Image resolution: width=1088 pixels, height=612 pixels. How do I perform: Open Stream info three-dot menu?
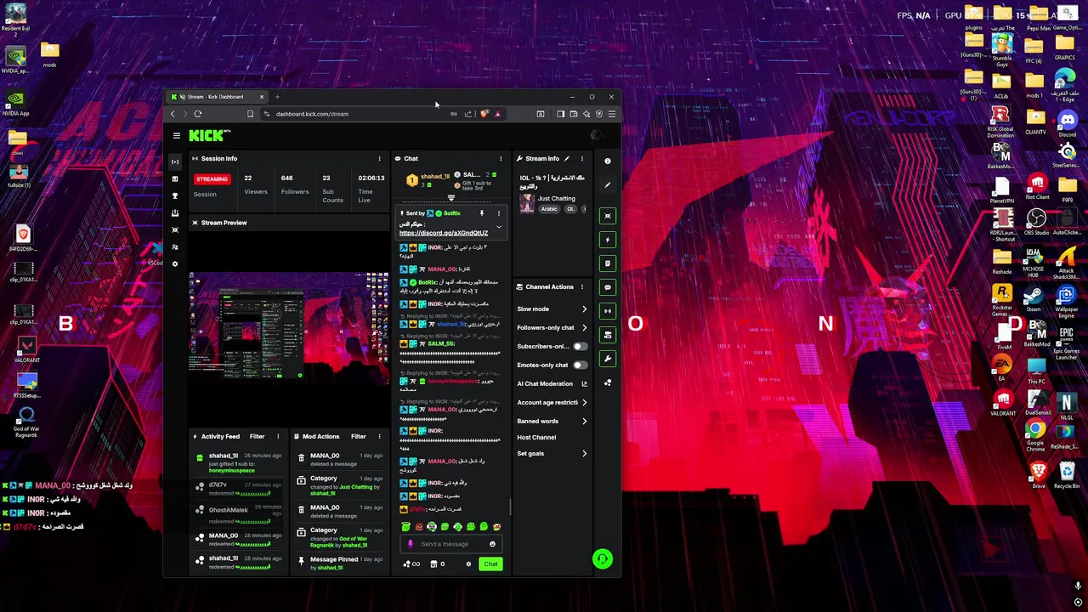point(582,159)
